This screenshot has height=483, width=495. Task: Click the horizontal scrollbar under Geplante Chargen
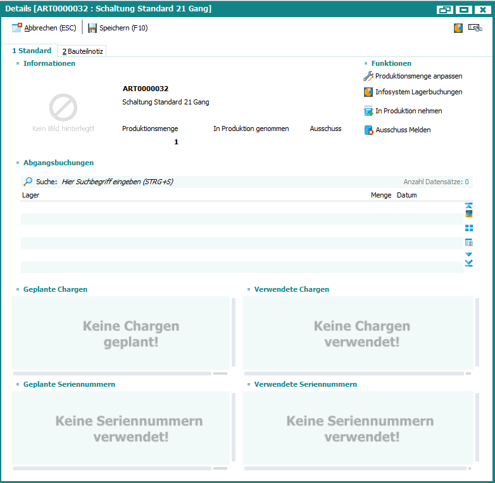click(112, 373)
